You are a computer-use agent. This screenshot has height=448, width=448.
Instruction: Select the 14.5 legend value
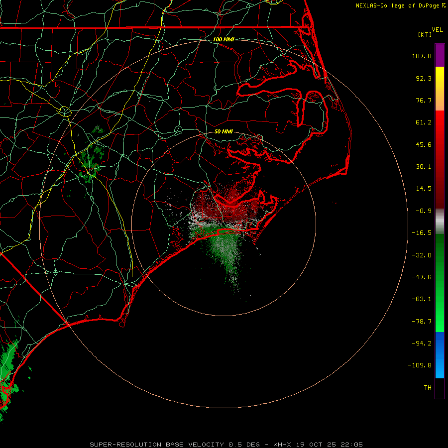424,189
